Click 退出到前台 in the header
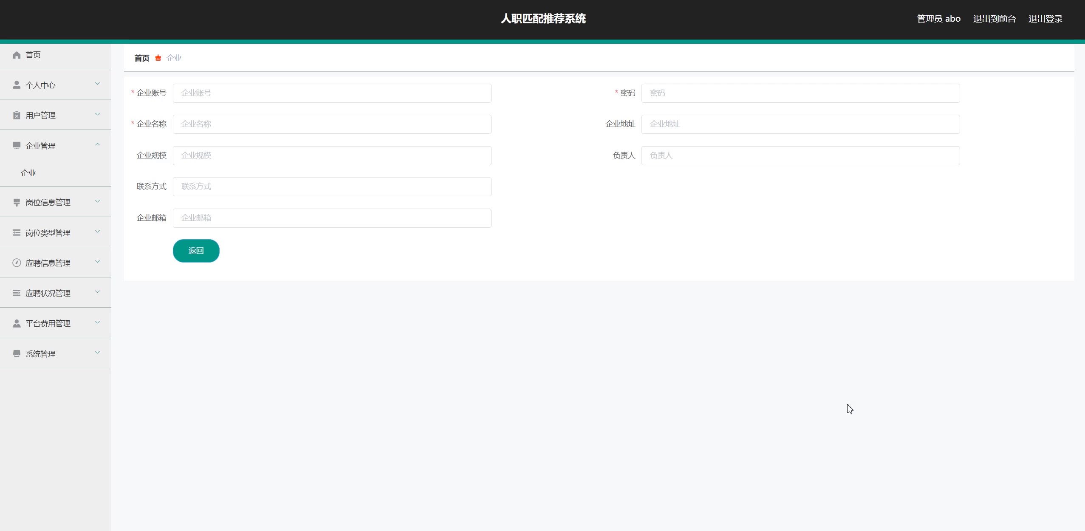This screenshot has width=1085, height=531. click(995, 19)
